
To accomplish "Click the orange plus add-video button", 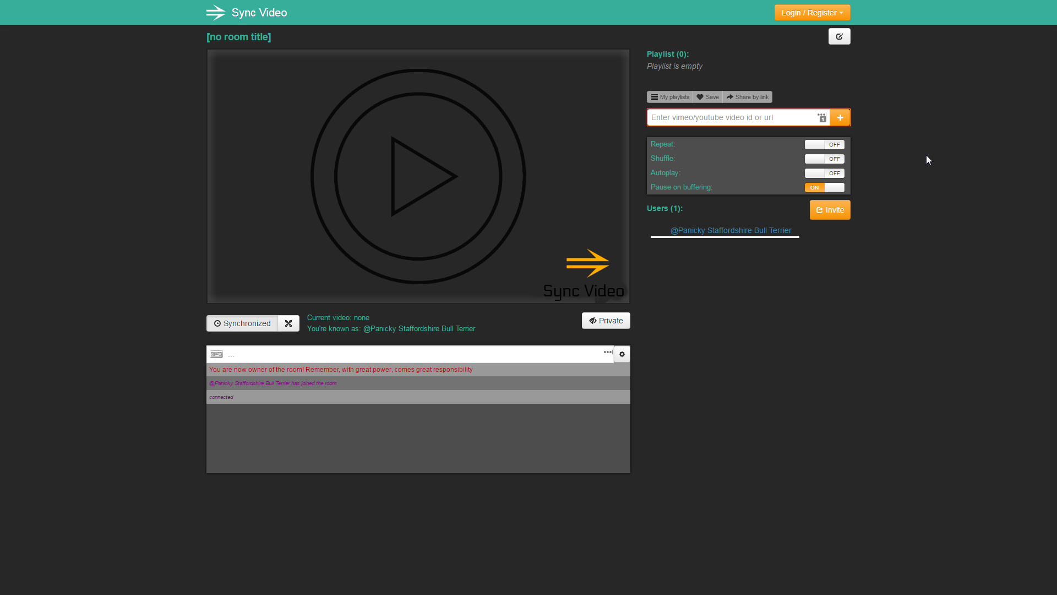I will [840, 117].
